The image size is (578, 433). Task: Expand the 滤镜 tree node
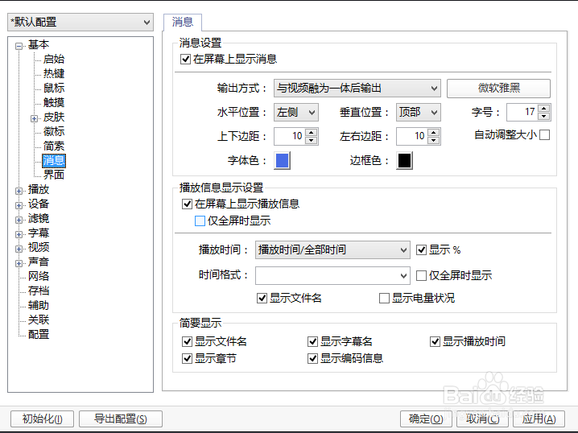19,220
